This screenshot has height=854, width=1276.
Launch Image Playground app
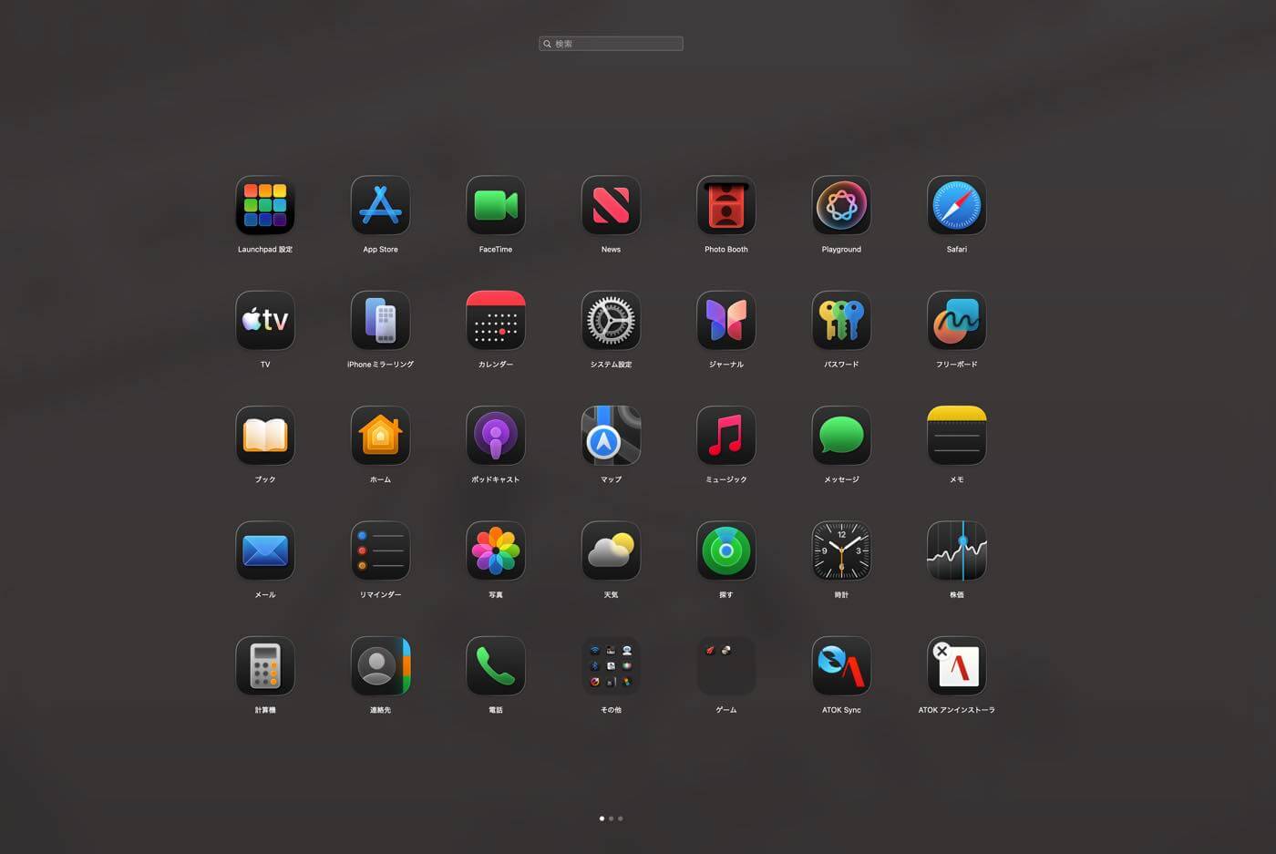click(841, 206)
